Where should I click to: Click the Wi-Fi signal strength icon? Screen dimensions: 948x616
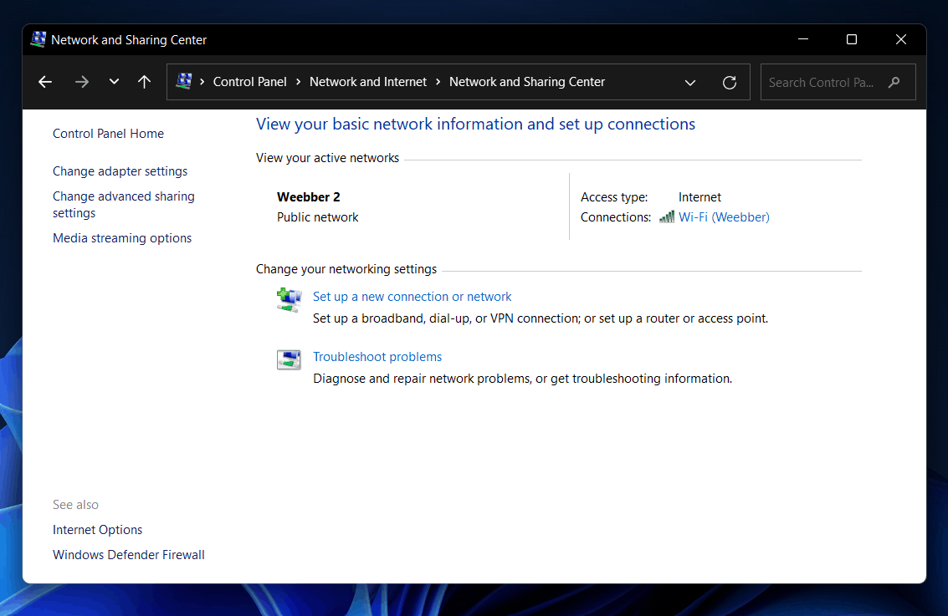(667, 217)
